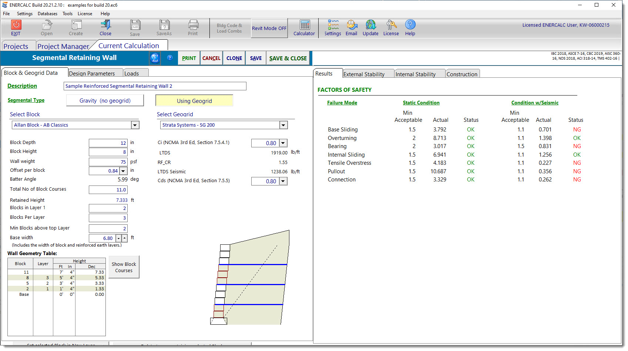
Task: Click the Email toolbar icon
Action: [352, 25]
